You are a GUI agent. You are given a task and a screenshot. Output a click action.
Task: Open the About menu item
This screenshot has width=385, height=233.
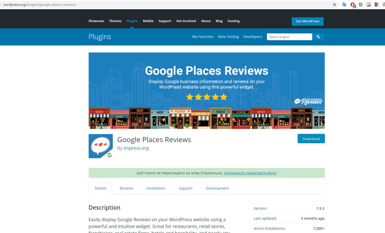coord(206,21)
